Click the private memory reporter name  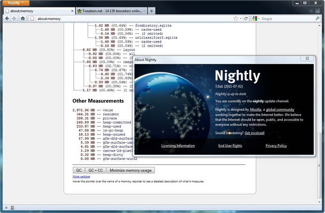[110, 118]
